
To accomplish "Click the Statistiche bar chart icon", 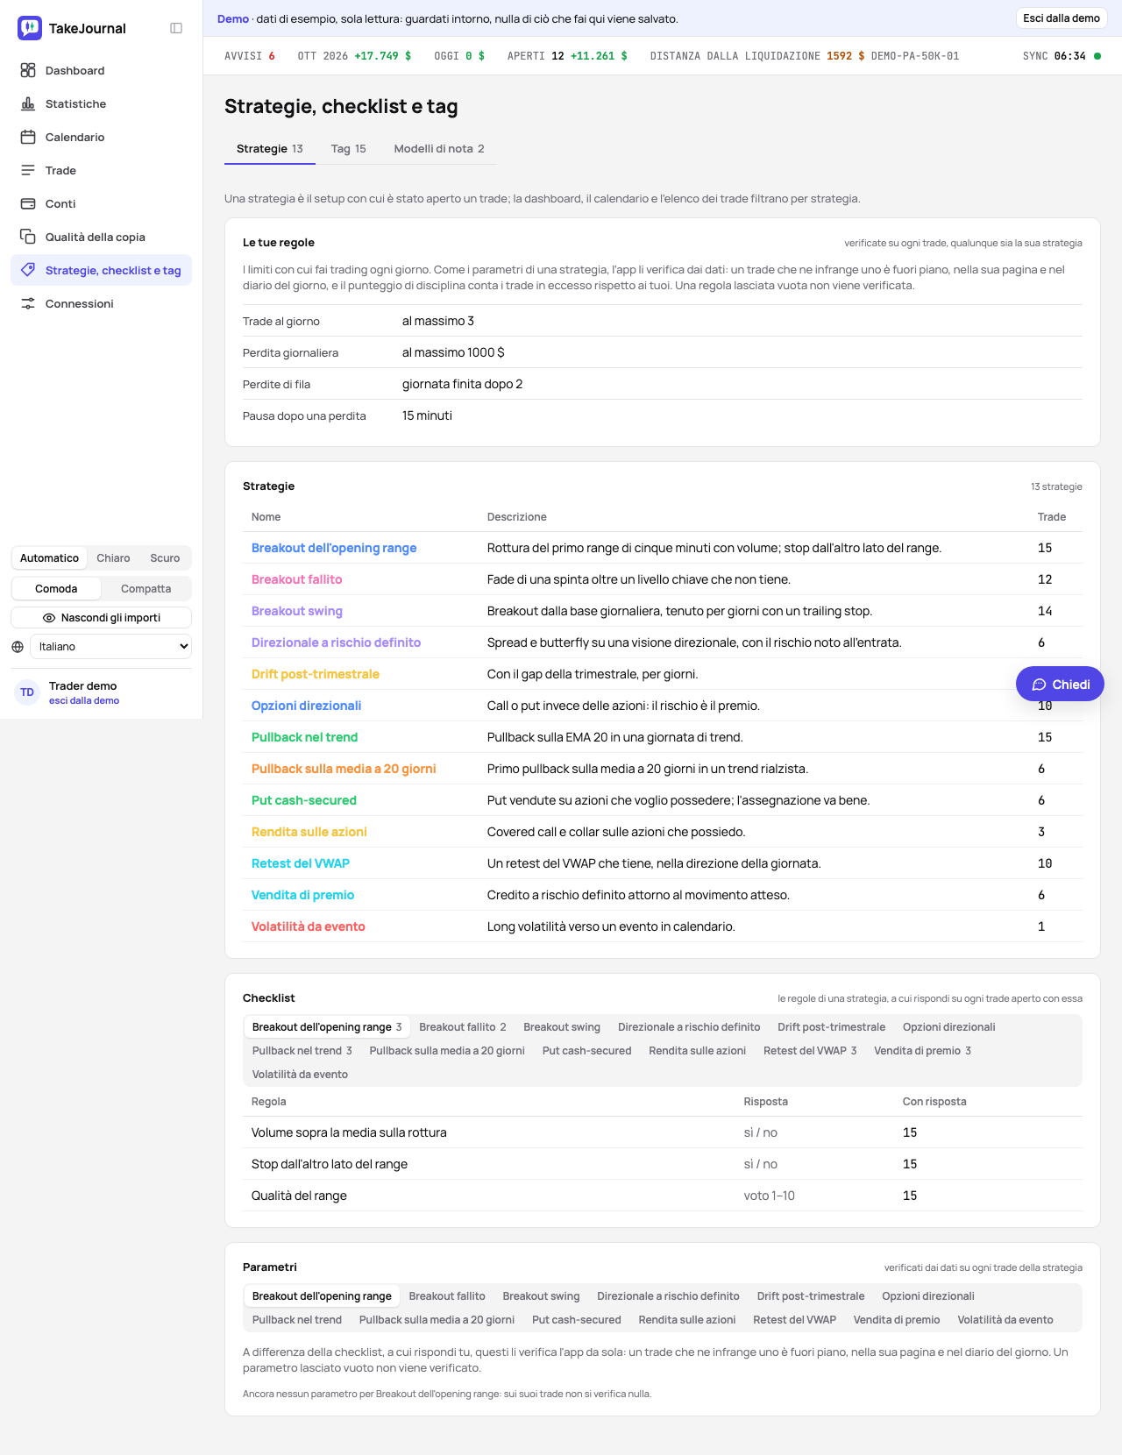I will click(x=28, y=103).
